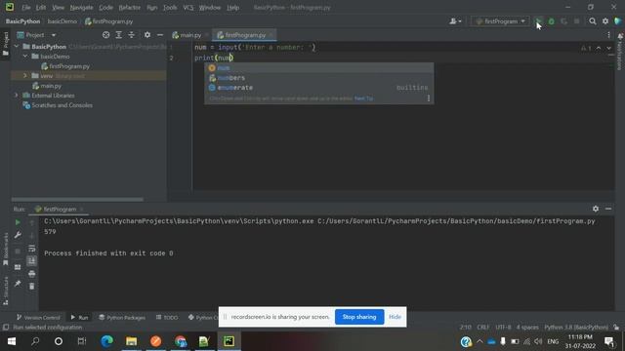Open the Version Control tool window
This screenshot has width=625, height=351.
[38, 317]
